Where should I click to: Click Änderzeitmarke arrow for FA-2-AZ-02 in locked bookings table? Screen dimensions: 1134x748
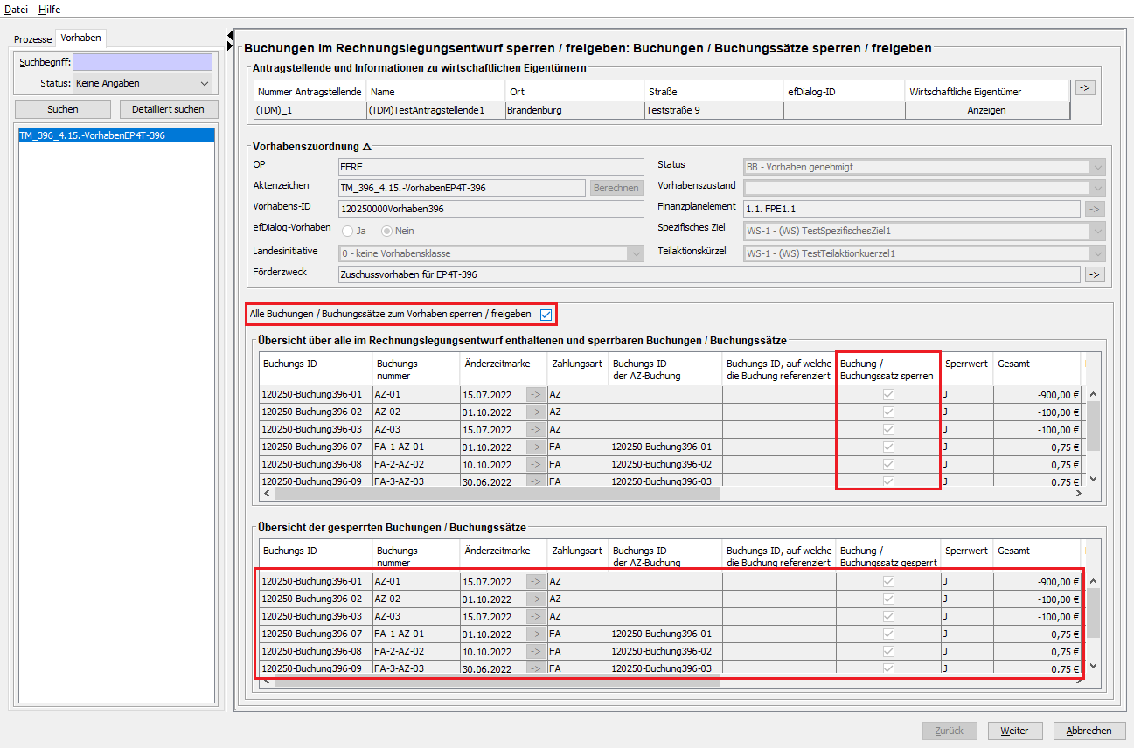[x=535, y=651]
